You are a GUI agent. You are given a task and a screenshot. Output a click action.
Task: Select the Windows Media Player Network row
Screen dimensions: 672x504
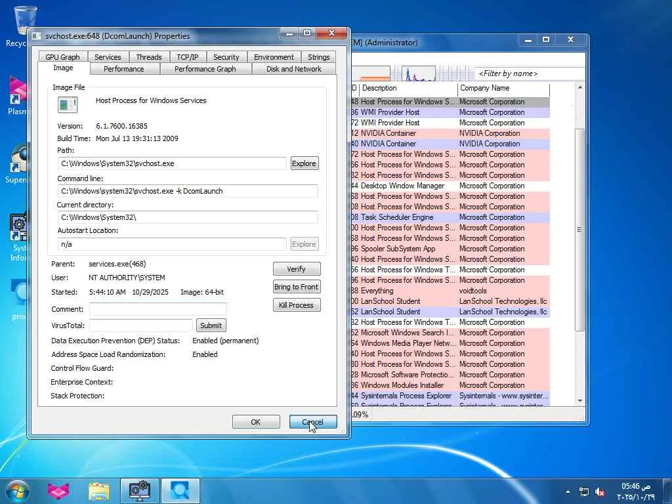[450, 343]
